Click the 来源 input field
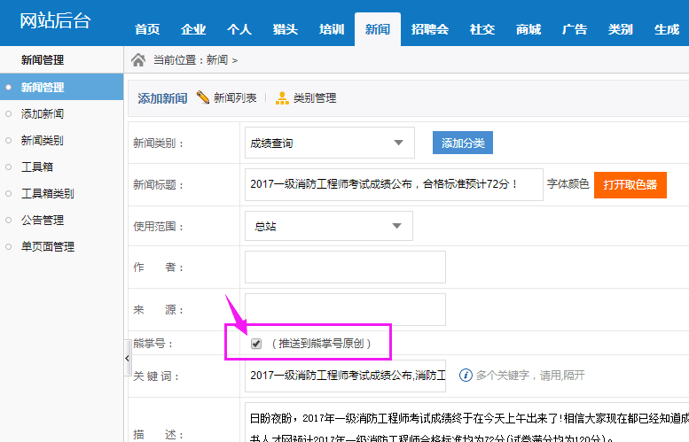Image resolution: width=689 pixels, height=442 pixels. click(x=345, y=309)
